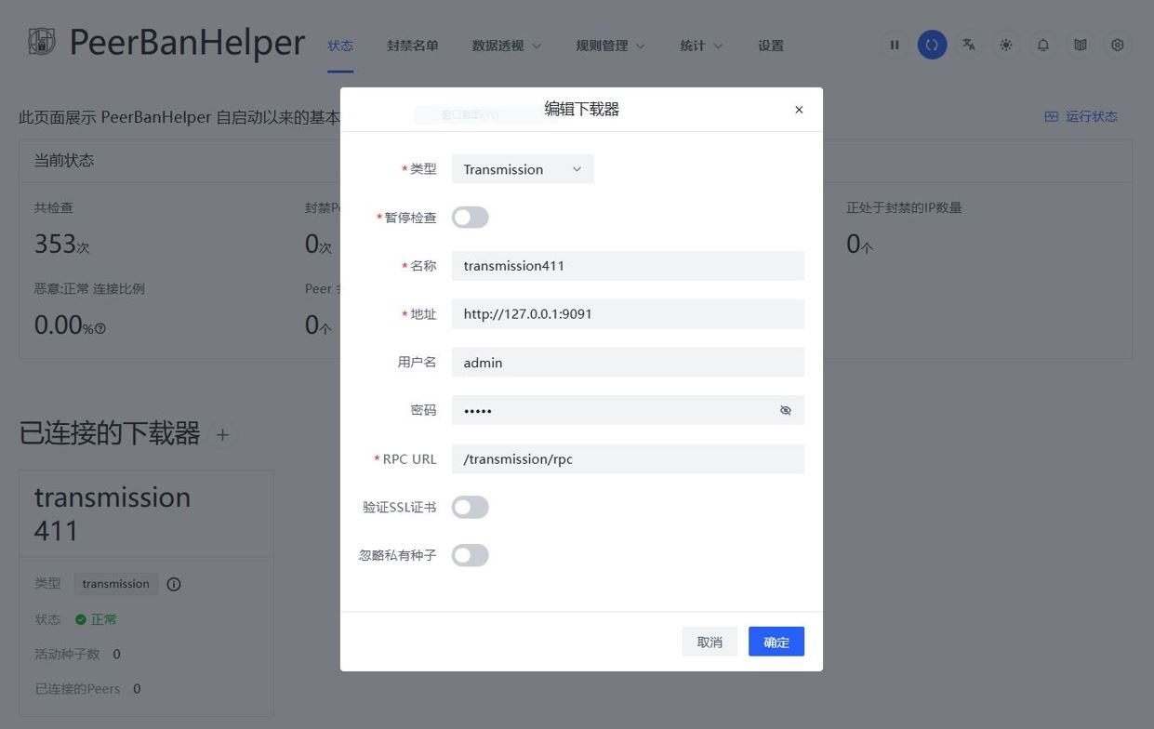Screen dimensions: 1154x729
Task: Click the PeerBanHelper title text
Action: tap(187, 43)
